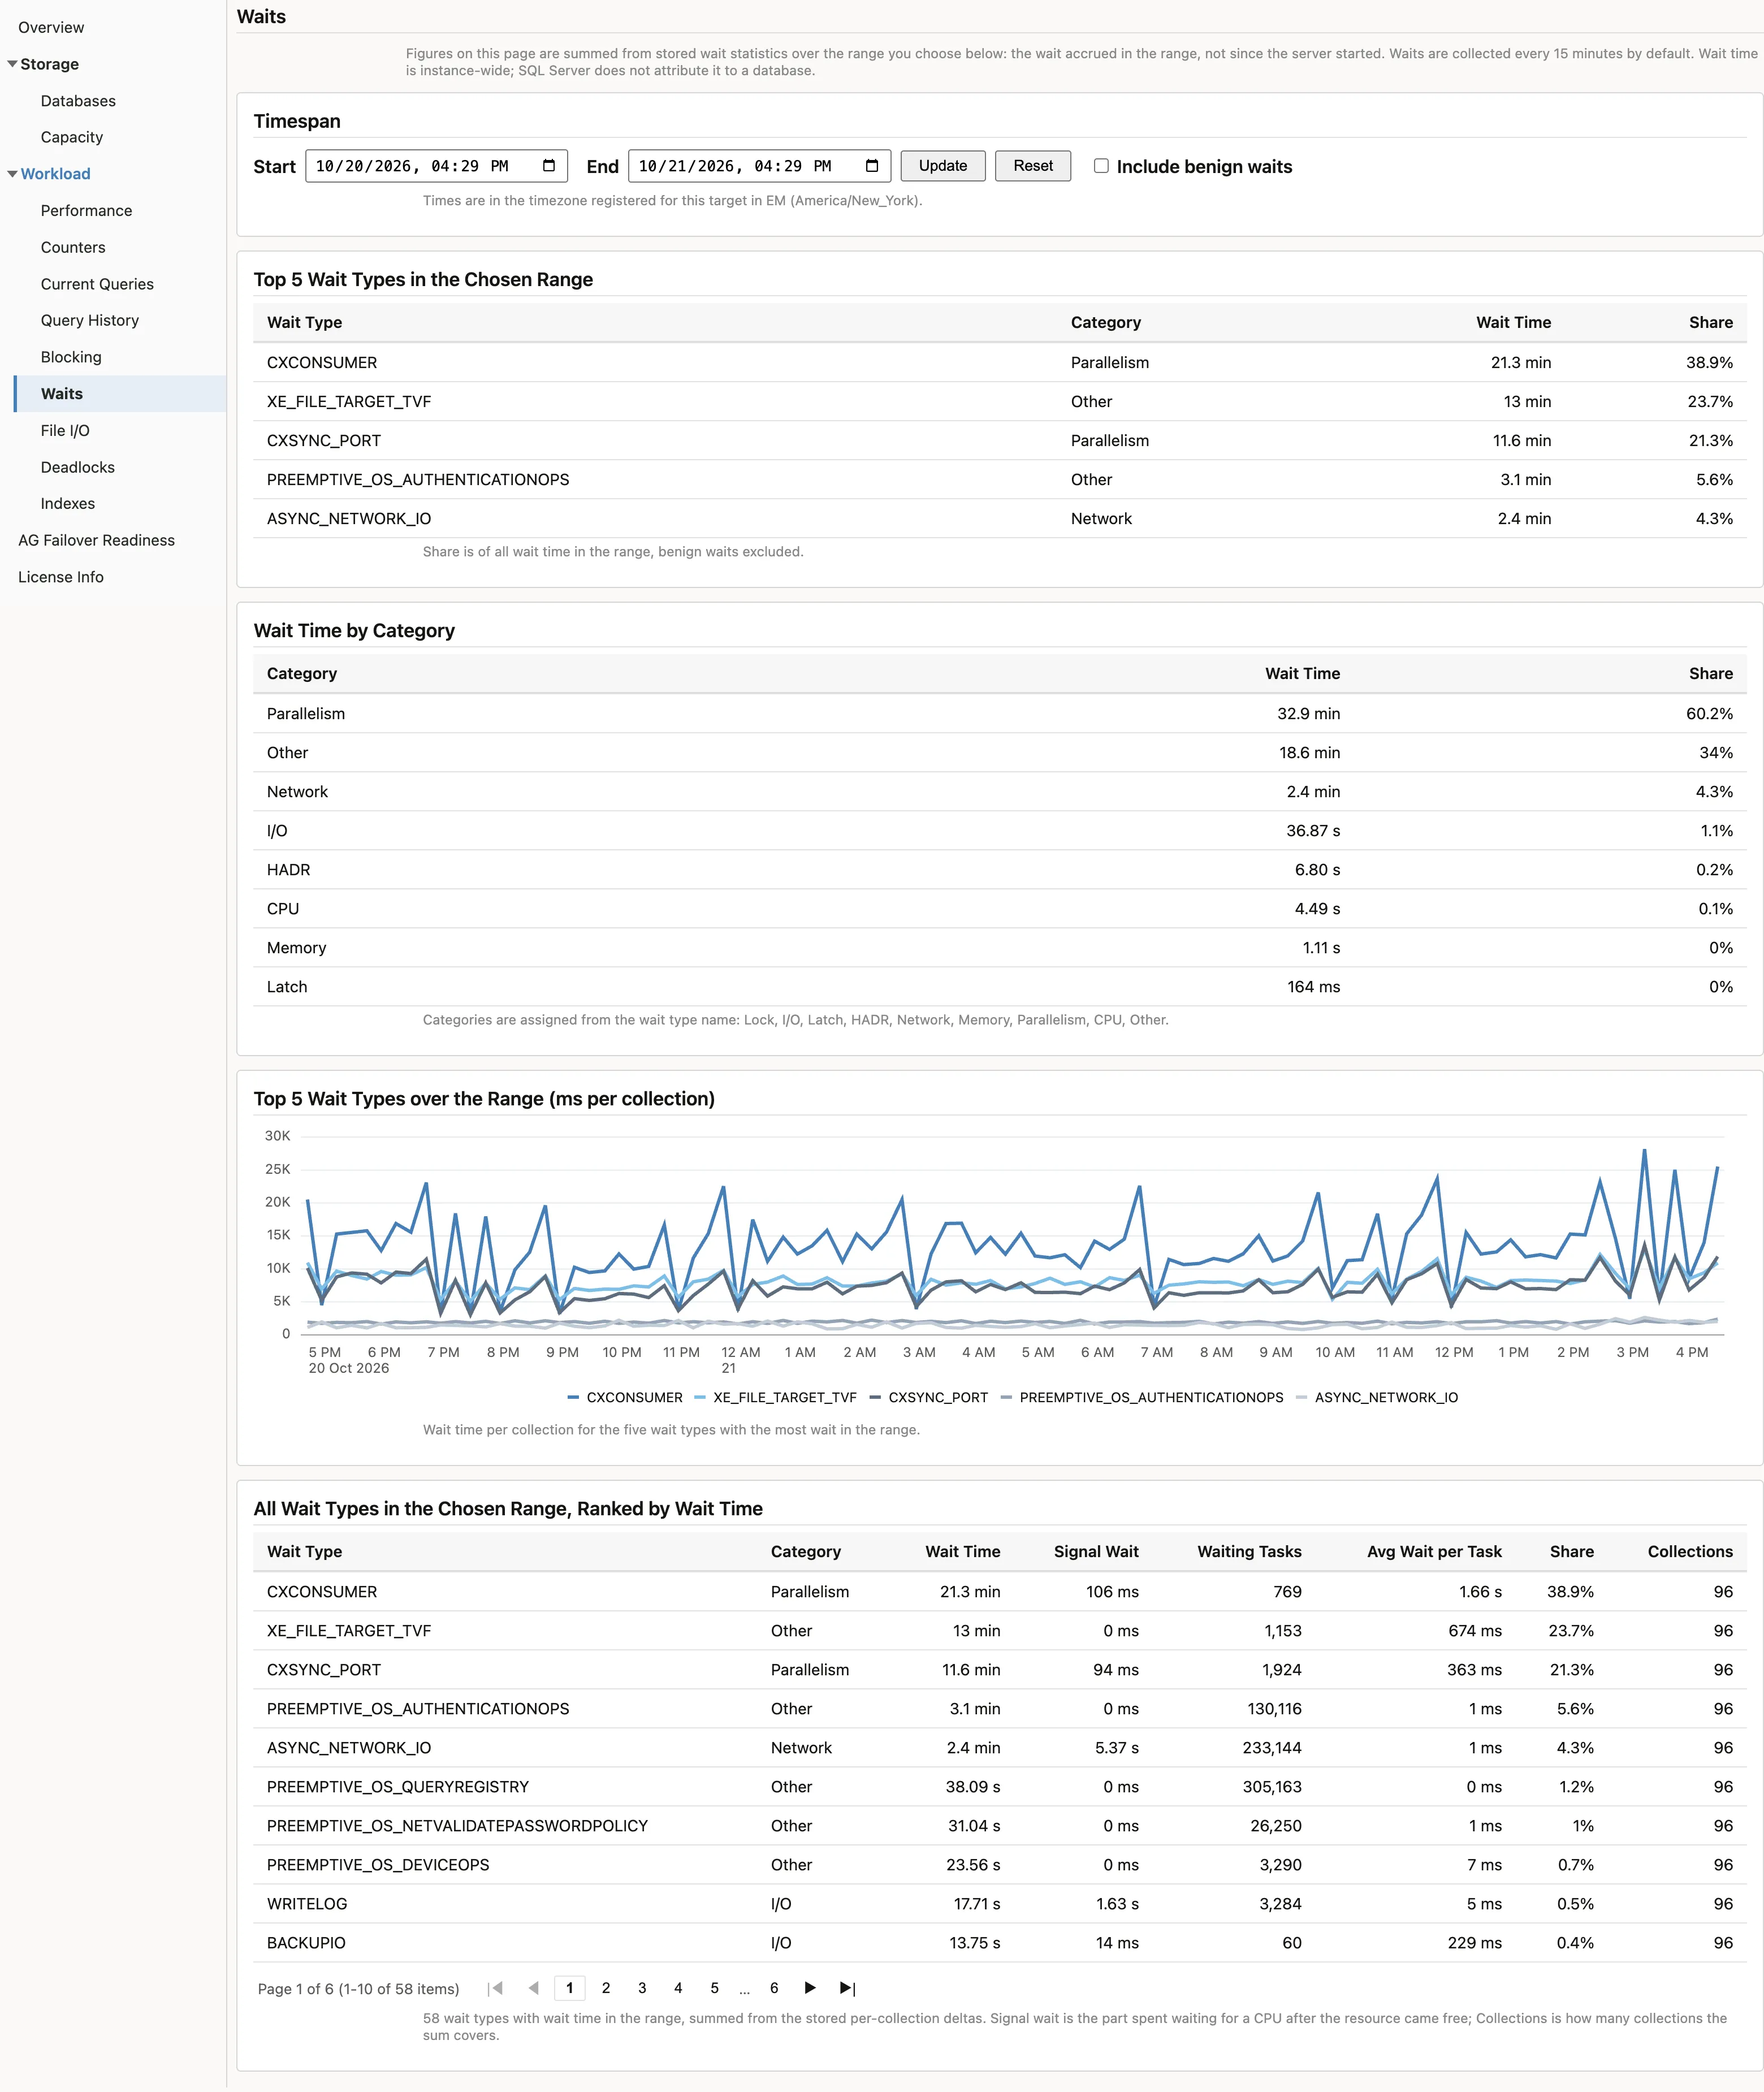This screenshot has width=1764, height=2092.
Task: Go to page 4 of wait types
Action: [678, 1988]
